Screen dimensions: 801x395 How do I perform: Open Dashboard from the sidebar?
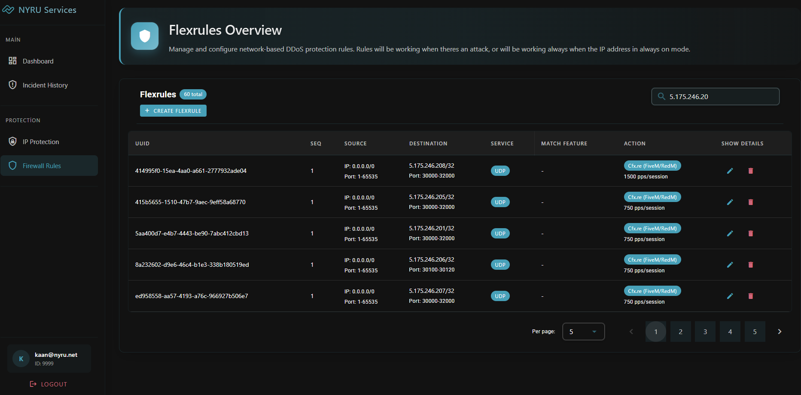coord(38,61)
